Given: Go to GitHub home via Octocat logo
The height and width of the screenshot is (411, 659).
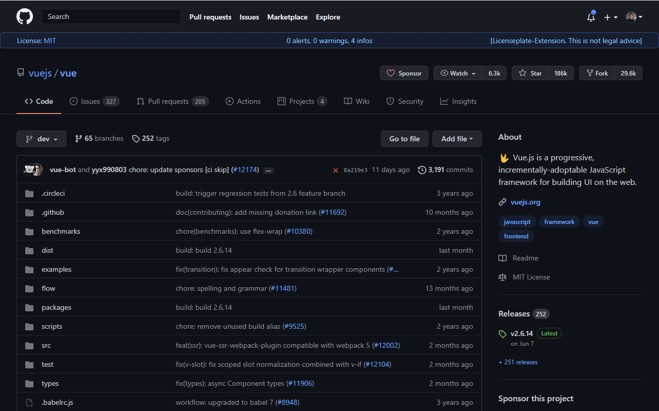Looking at the screenshot, I should [x=25, y=17].
